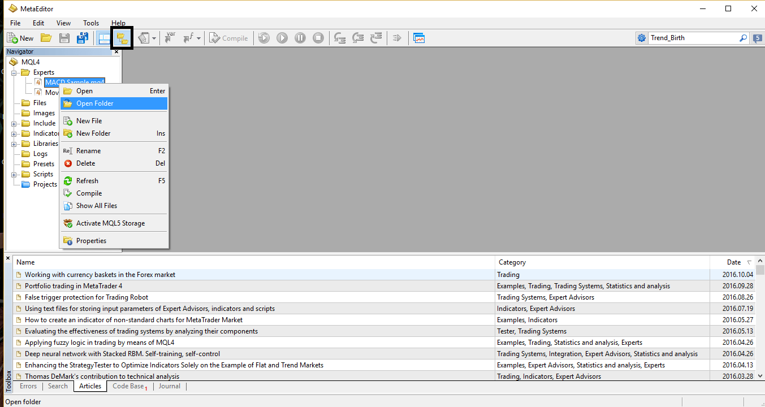Click the Step Into debug icon
The image size is (765, 407).
(340, 38)
